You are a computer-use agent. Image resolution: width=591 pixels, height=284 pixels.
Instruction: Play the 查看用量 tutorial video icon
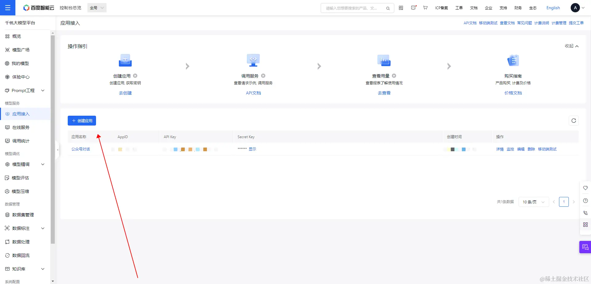[394, 76]
